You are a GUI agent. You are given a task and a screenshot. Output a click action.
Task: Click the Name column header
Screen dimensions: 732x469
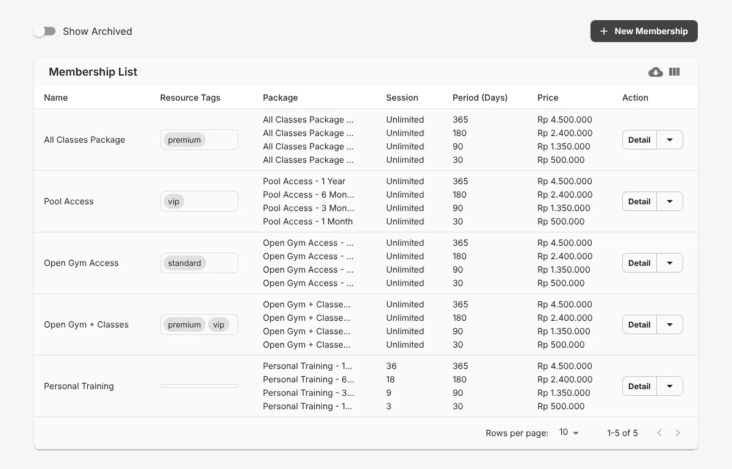[x=56, y=98]
